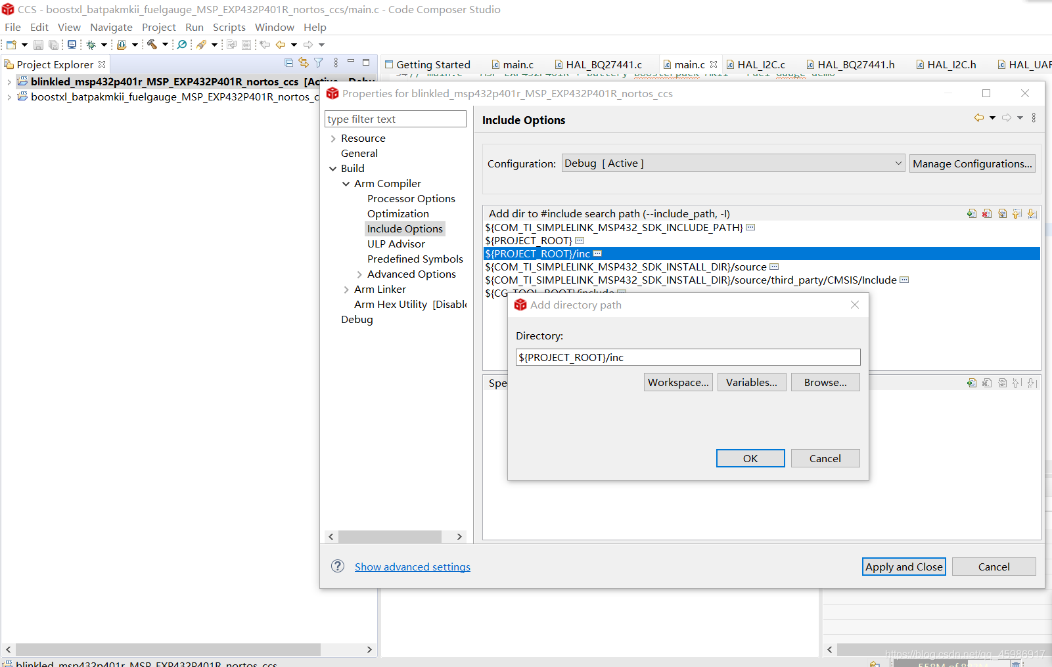Expand boostxl_batpakmkii_fuelgauge project in explorer
The height and width of the screenshot is (667, 1052).
[x=9, y=97]
